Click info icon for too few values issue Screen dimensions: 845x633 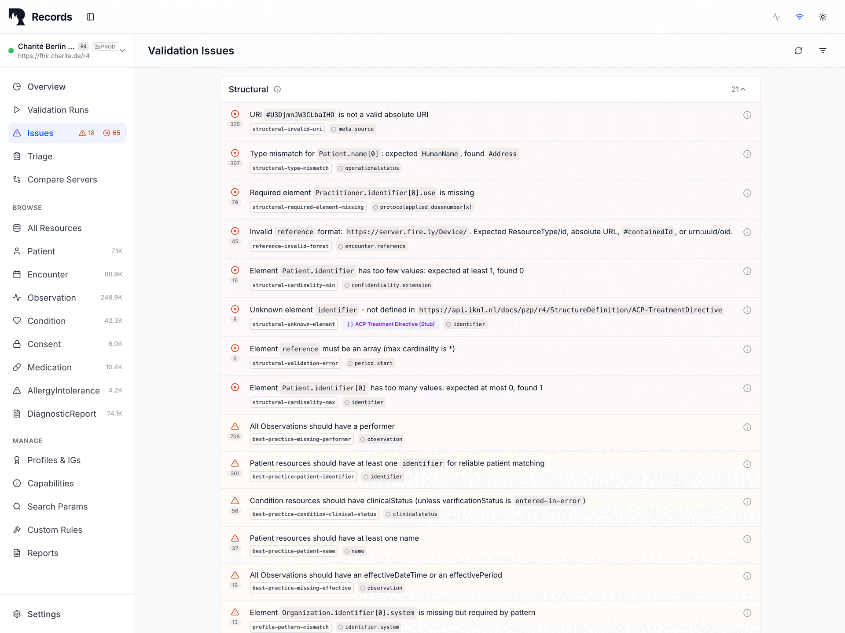[x=747, y=271]
